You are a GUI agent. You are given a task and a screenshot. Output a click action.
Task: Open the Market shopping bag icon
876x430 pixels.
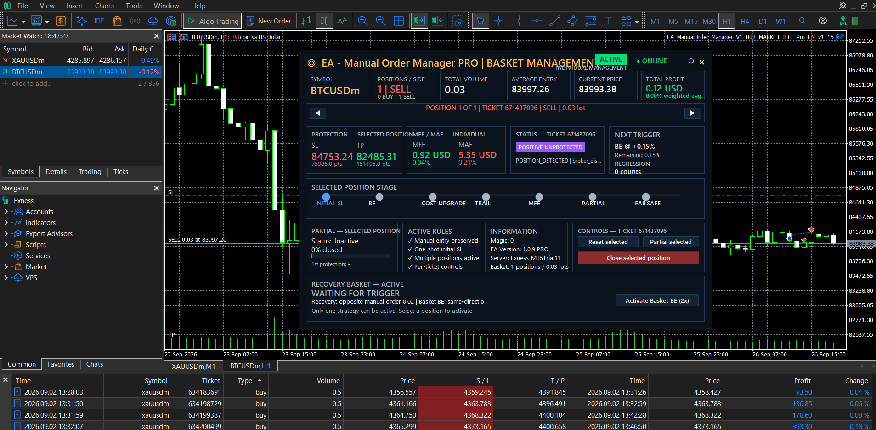pyautogui.click(x=117, y=21)
